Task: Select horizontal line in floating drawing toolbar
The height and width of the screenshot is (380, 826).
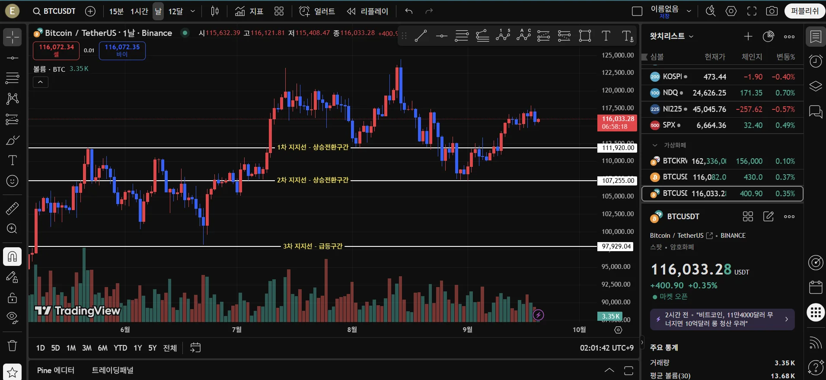Action: 441,36
